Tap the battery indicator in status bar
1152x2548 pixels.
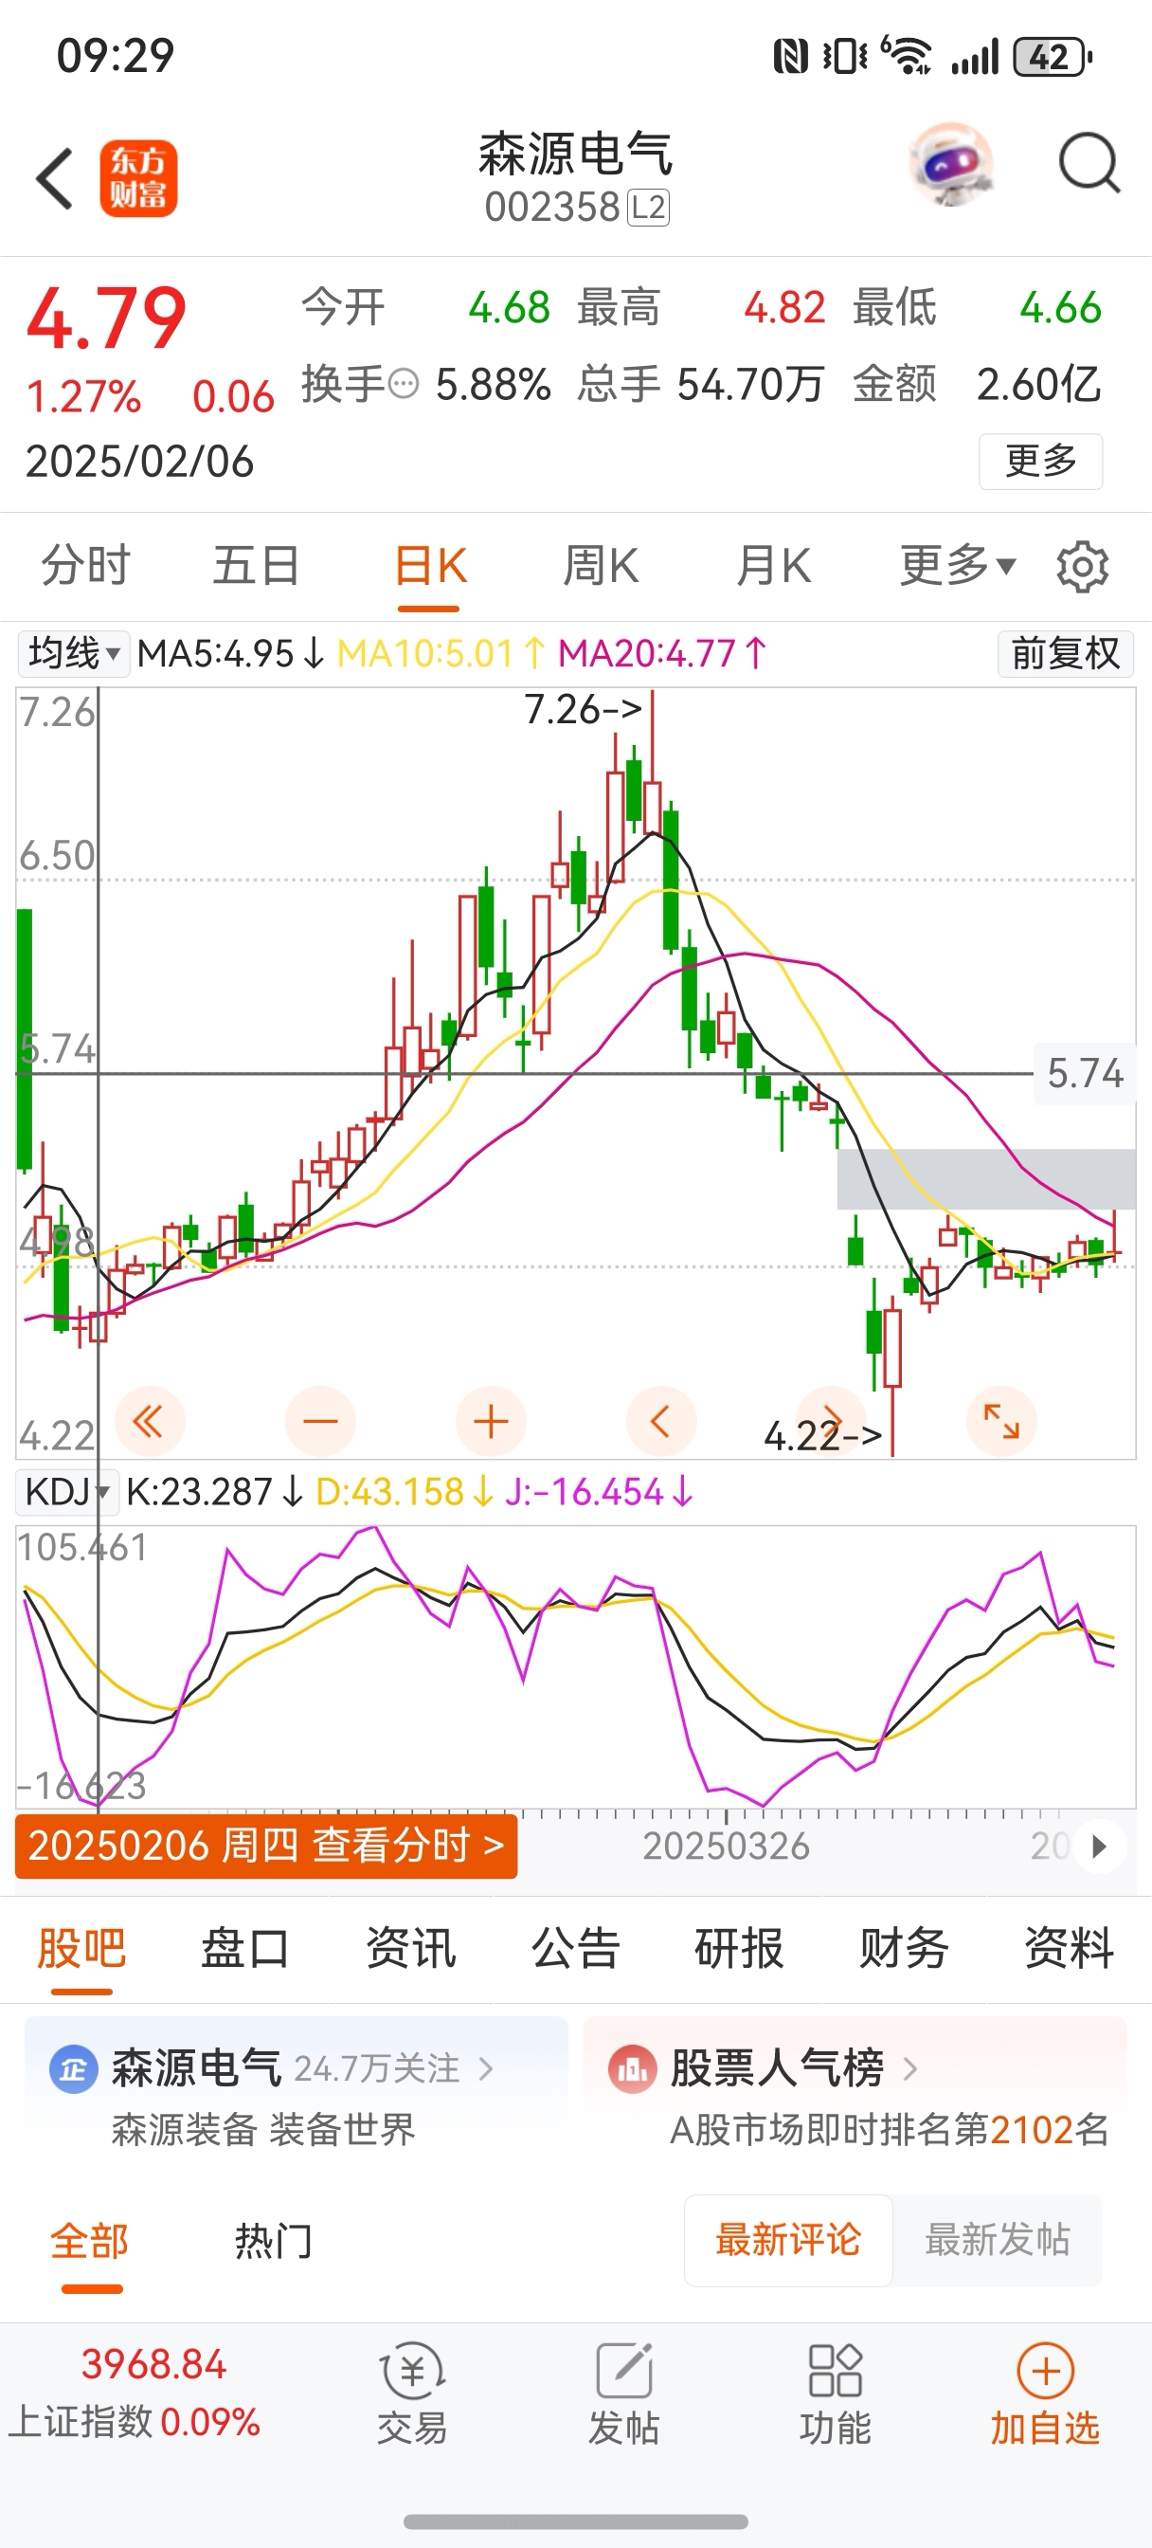pos(1053,56)
